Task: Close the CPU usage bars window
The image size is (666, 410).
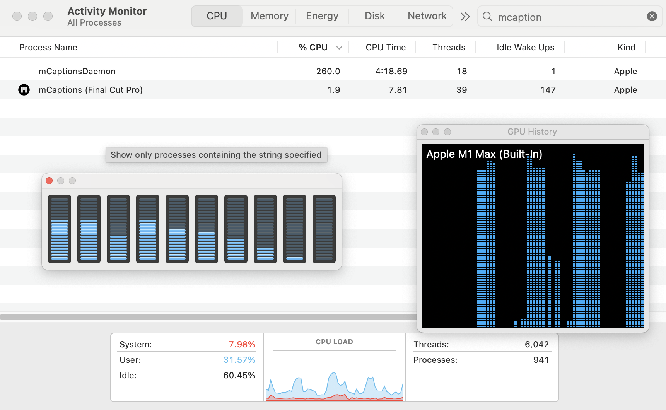Action: click(49, 181)
